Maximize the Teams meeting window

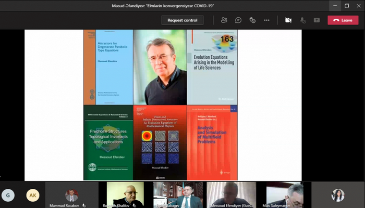347,6
